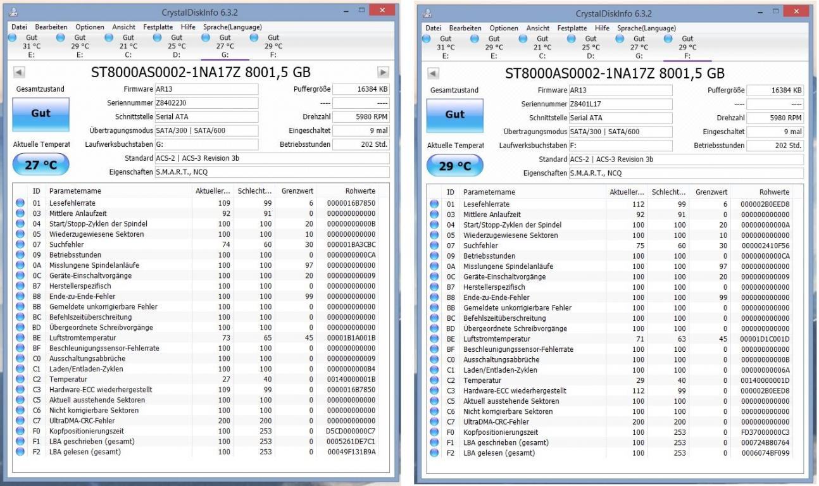This screenshot has width=819, height=486.
Task: Click status orb for Suchfehler in left window
Action: point(20,244)
